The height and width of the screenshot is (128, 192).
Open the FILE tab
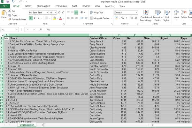point(5,6)
